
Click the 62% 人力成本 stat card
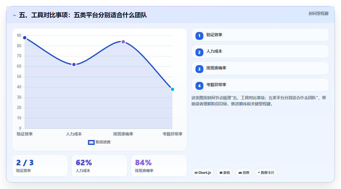(x=99, y=166)
